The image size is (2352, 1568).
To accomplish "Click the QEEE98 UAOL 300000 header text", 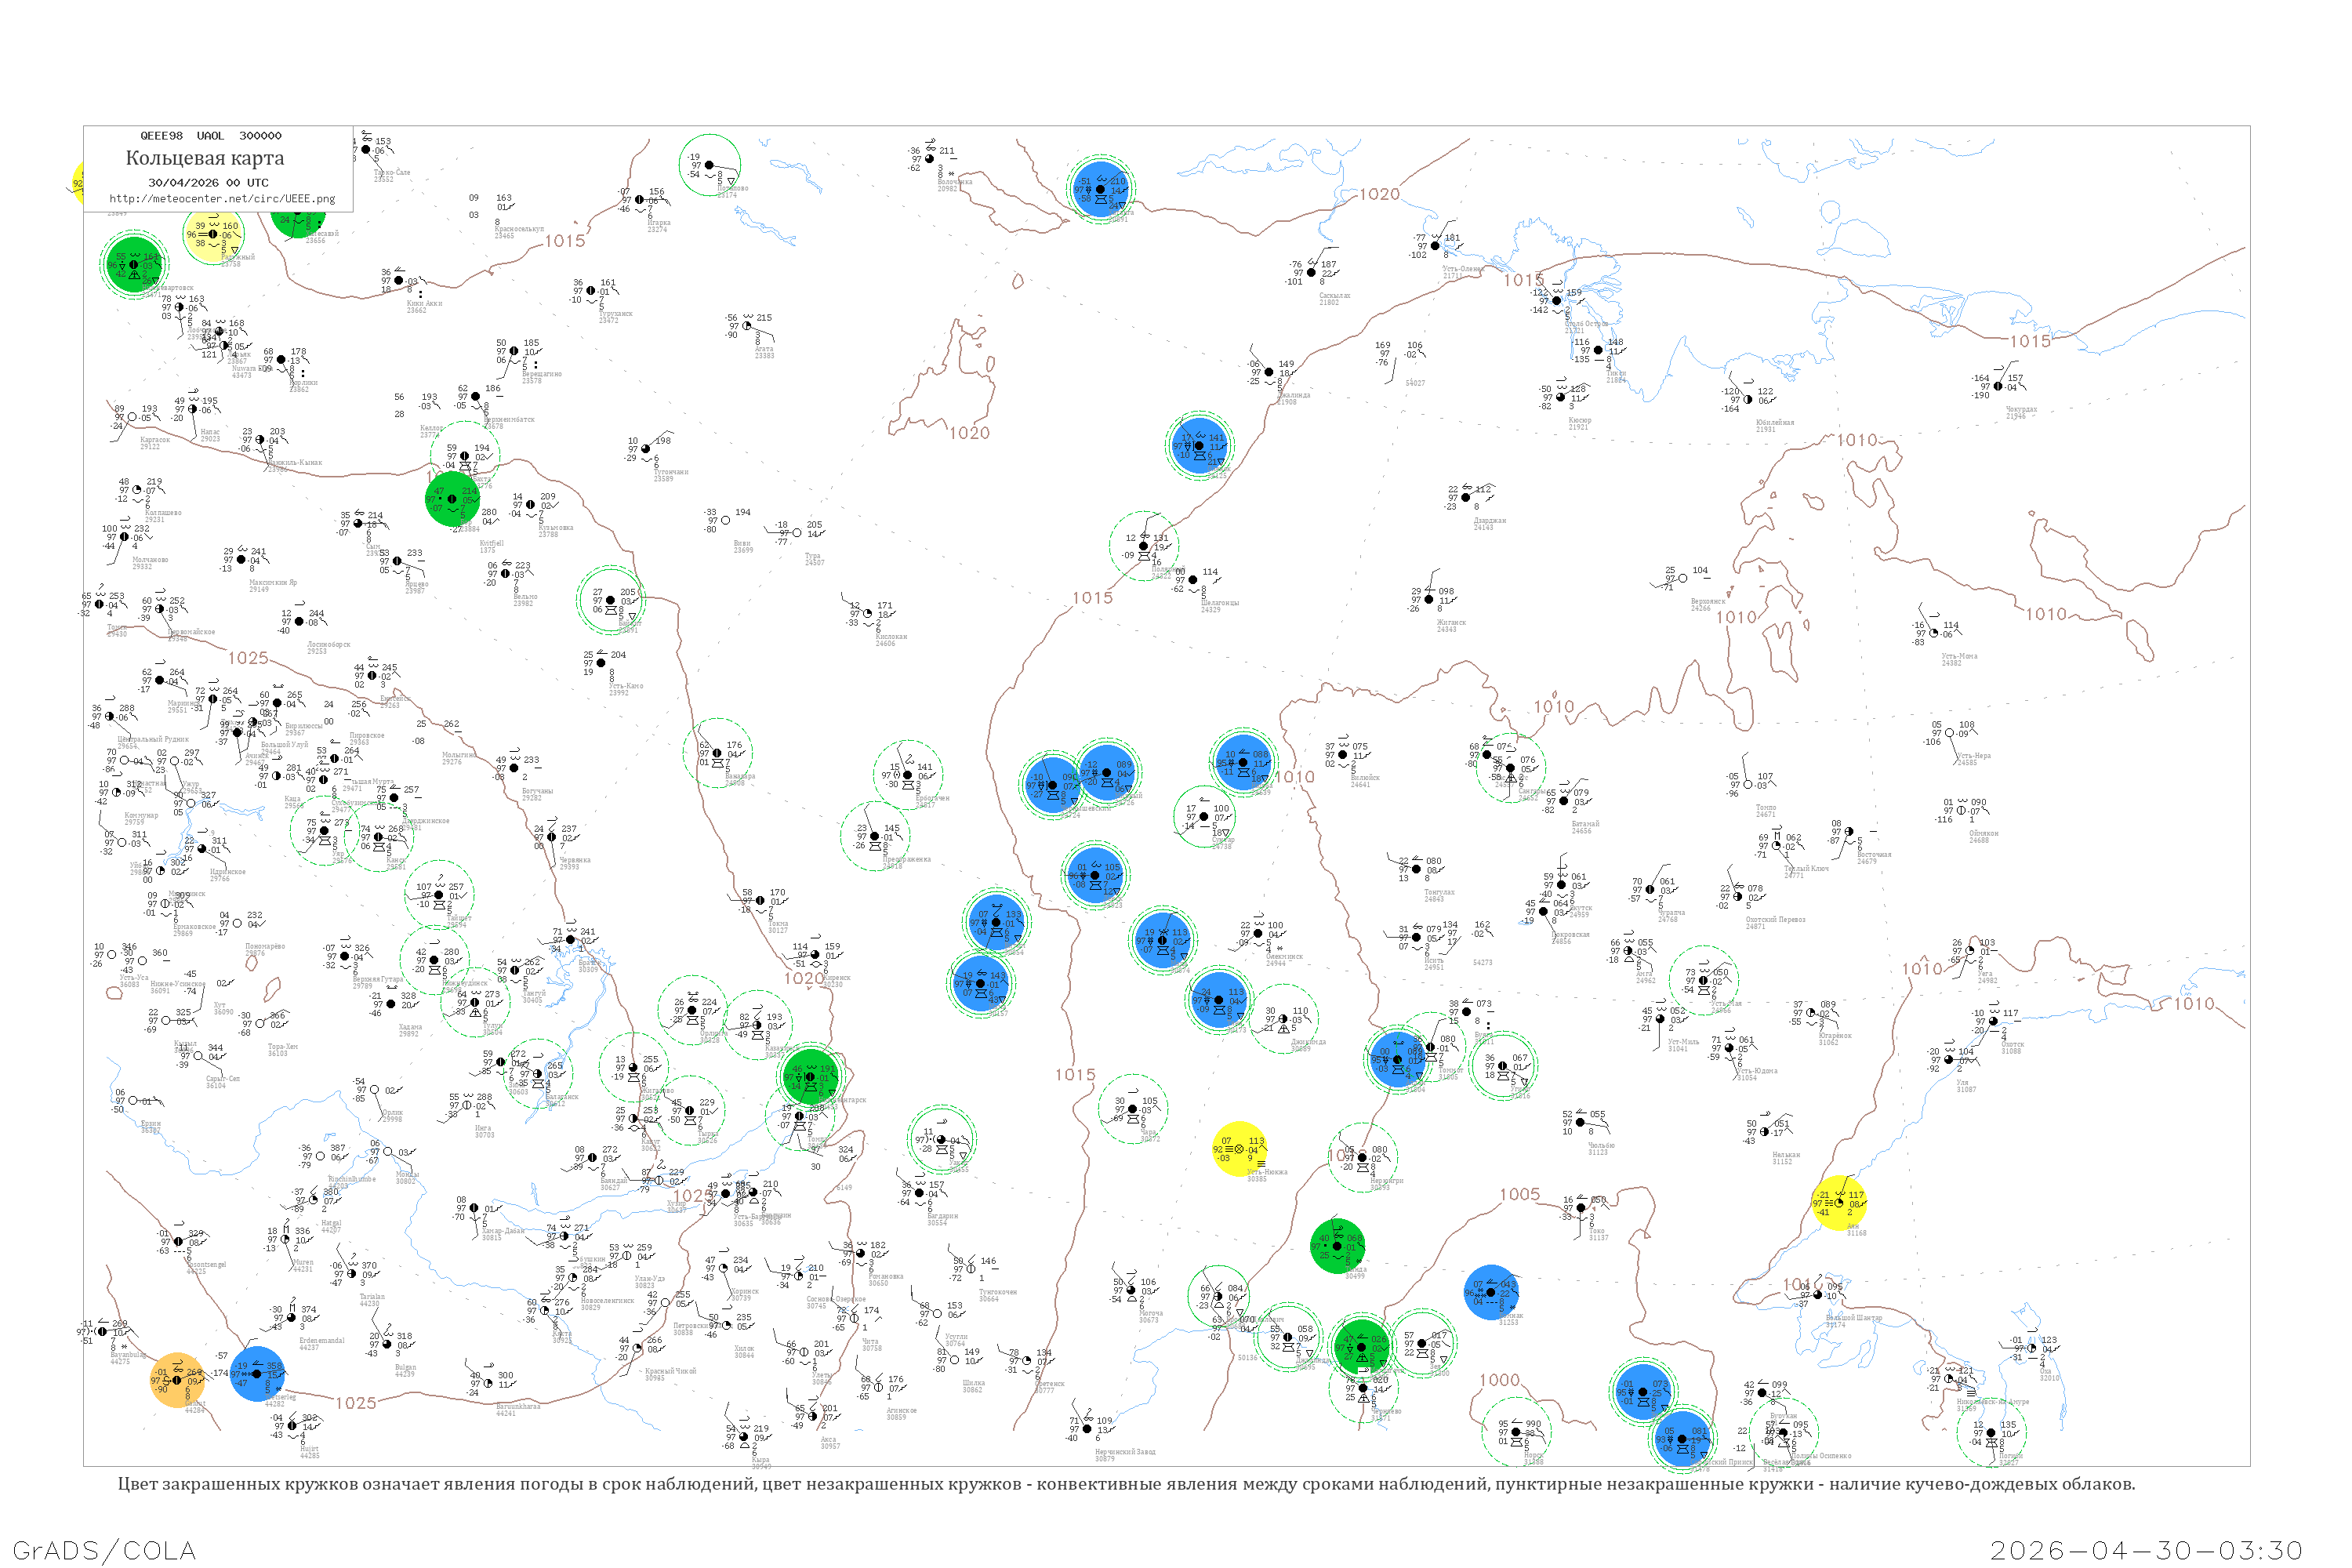I will [x=210, y=136].
